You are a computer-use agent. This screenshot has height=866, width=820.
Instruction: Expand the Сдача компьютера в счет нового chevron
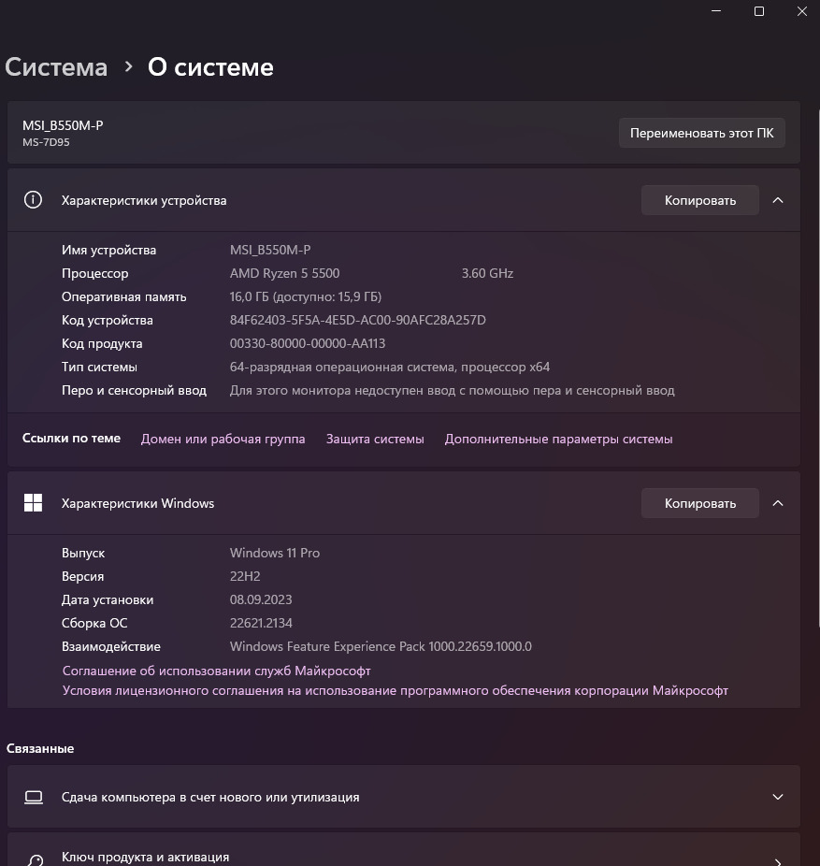[x=778, y=797]
